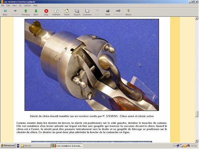Open the File menu
The width and height of the screenshot is (199, 149).
tap(3, 6)
